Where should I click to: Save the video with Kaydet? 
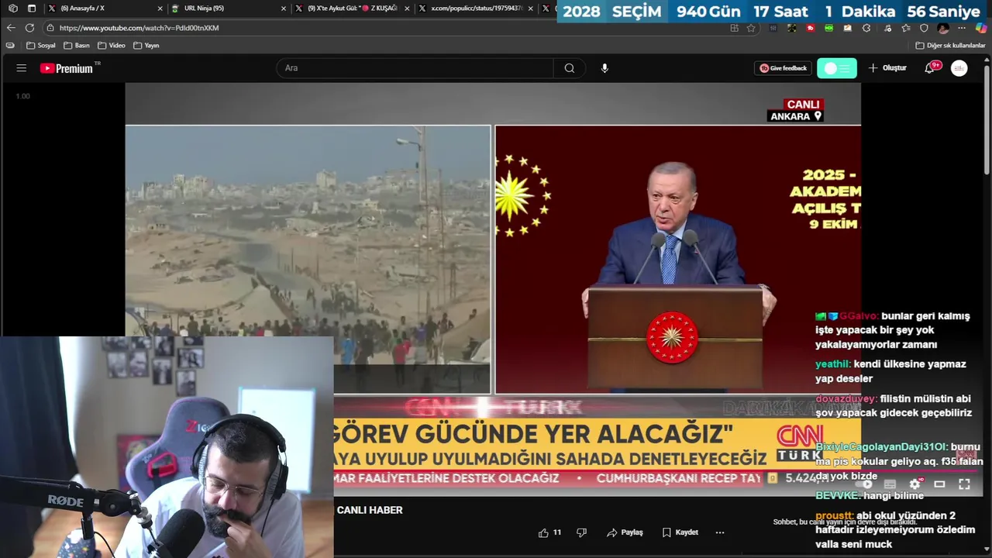pyautogui.click(x=680, y=532)
